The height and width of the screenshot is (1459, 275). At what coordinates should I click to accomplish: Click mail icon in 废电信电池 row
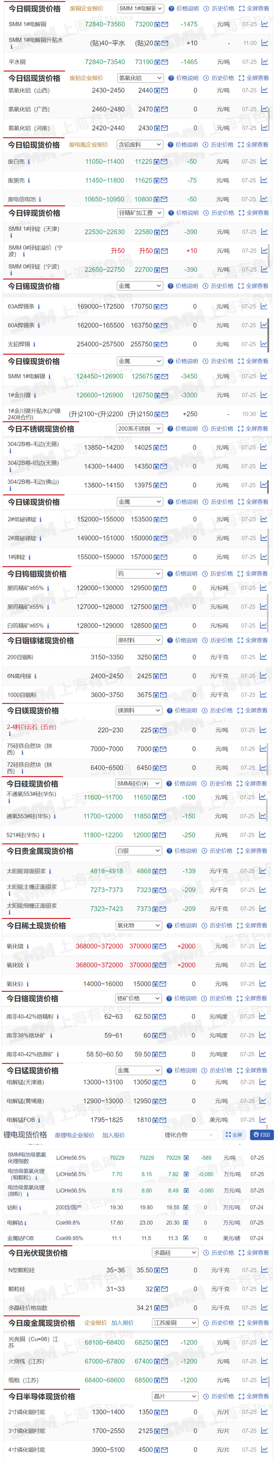(164, 199)
